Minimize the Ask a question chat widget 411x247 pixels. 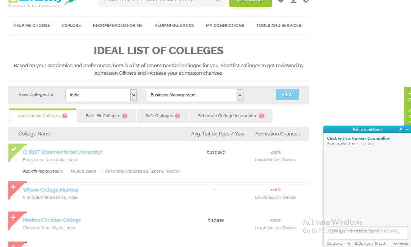tap(407, 129)
